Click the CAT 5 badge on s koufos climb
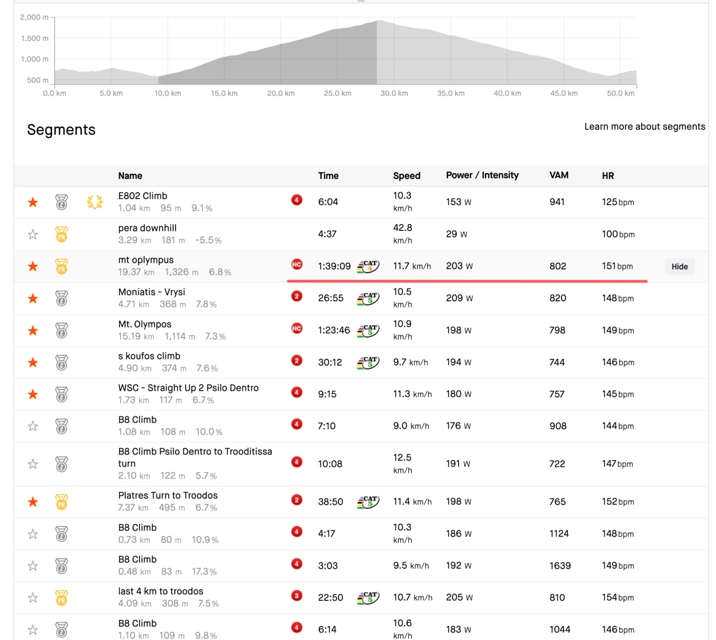Screen dimensions: 716x640 coord(368,363)
